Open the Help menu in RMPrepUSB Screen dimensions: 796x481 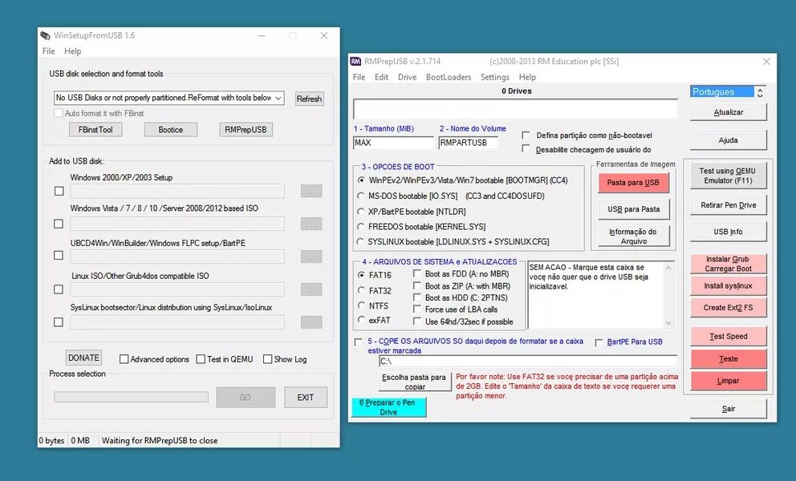(527, 77)
